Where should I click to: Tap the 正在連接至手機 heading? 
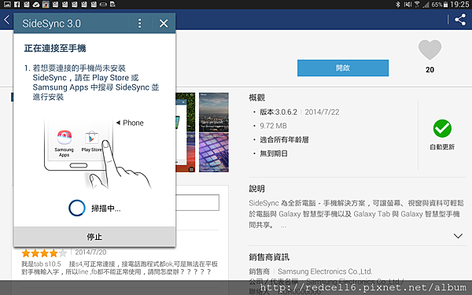pyautogui.click(x=55, y=48)
